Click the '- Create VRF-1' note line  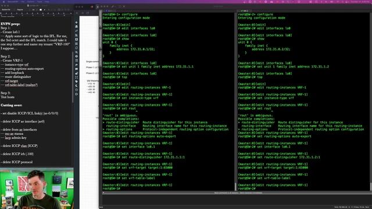click(12, 60)
